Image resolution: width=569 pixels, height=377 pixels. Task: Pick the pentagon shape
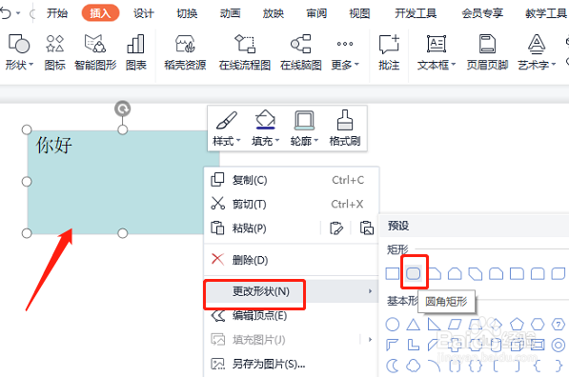click(x=517, y=325)
